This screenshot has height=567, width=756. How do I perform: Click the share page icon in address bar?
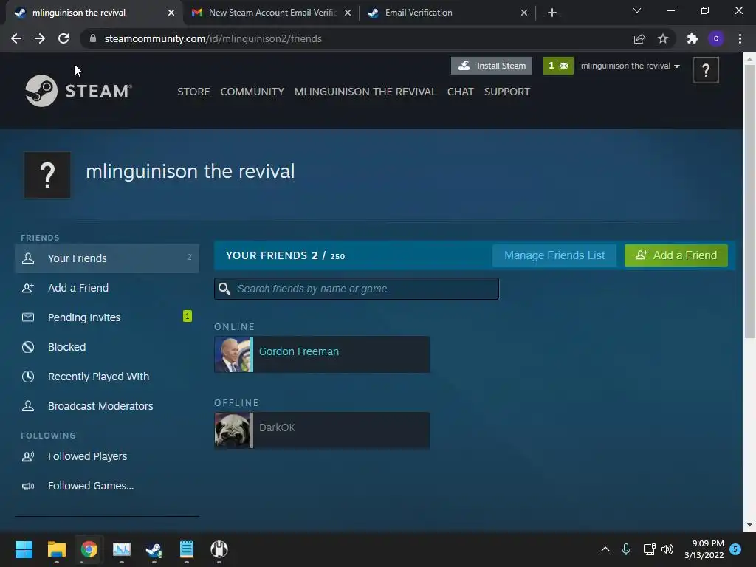tap(639, 38)
